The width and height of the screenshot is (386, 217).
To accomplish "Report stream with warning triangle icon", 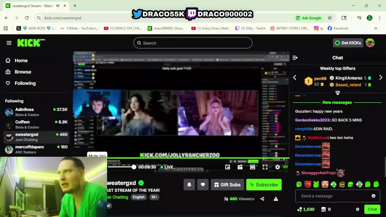I will click(x=276, y=199).
